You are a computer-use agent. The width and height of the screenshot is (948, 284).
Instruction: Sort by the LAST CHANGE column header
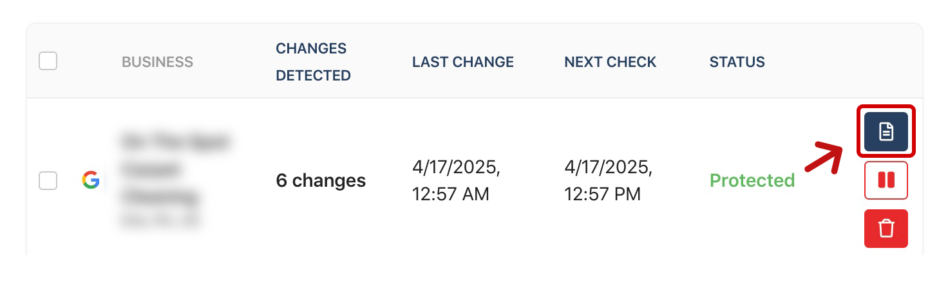(463, 62)
